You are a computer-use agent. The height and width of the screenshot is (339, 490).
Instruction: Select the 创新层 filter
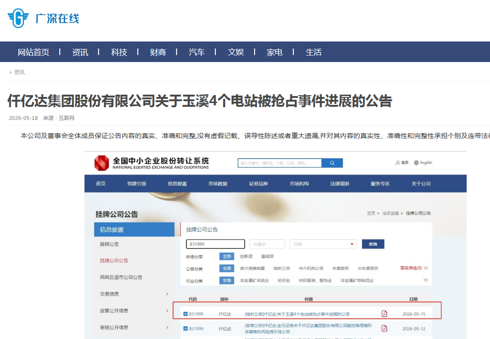[246, 256]
